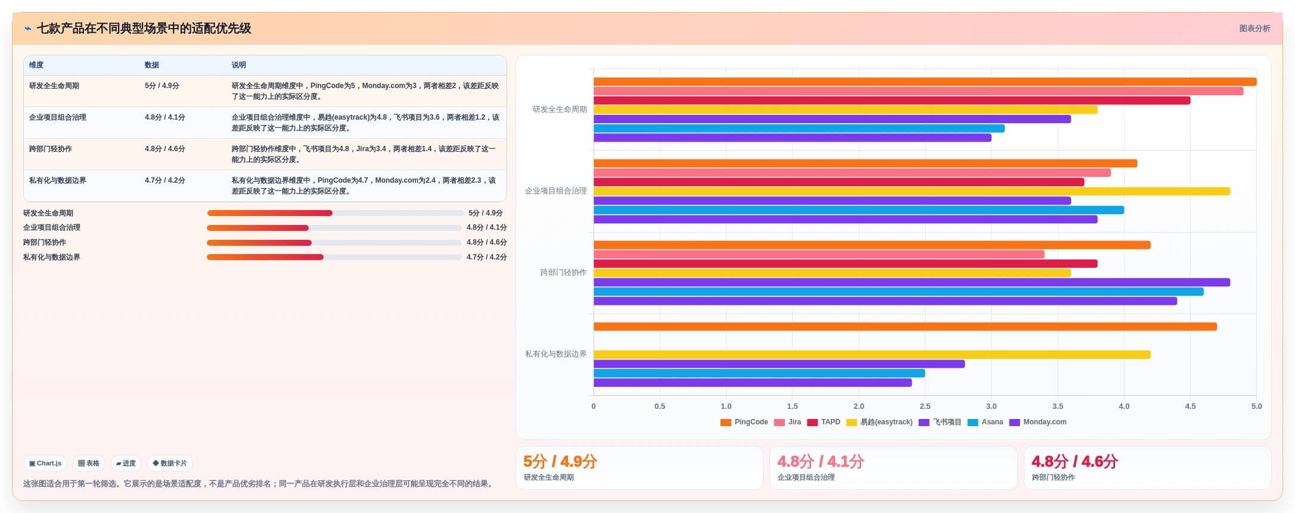Click the 表格 tag chip
Image resolution: width=1295 pixels, height=513 pixels.
click(89, 463)
